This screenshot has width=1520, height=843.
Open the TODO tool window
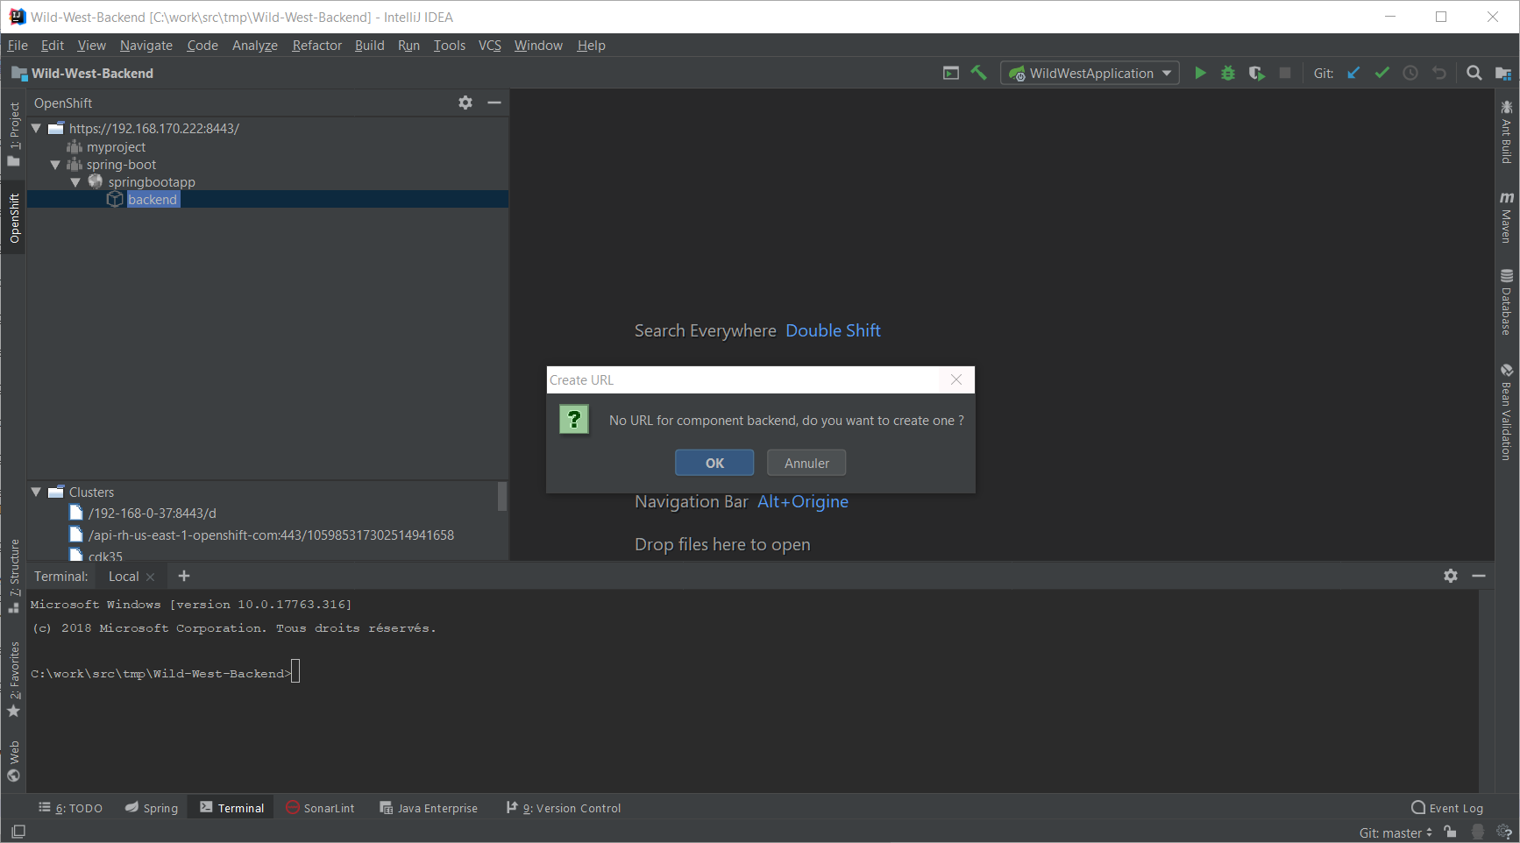pos(70,808)
